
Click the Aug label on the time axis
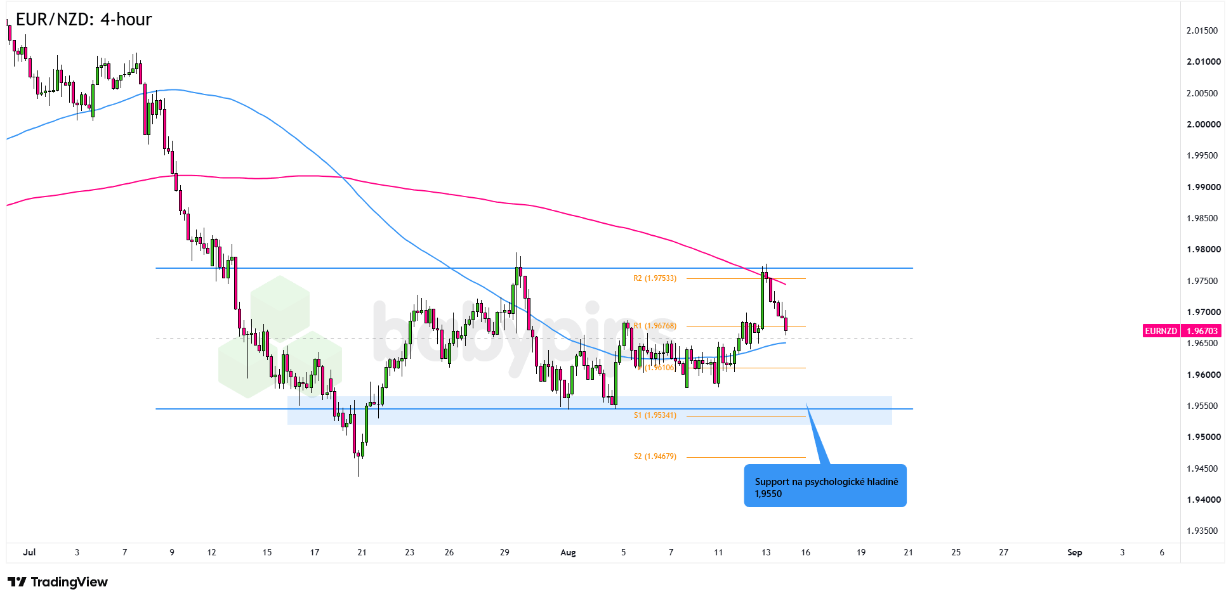pos(568,552)
